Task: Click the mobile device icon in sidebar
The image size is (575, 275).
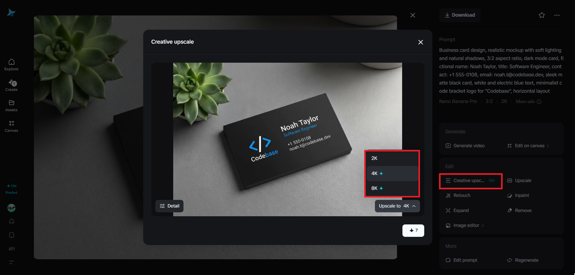Action: coord(12,235)
